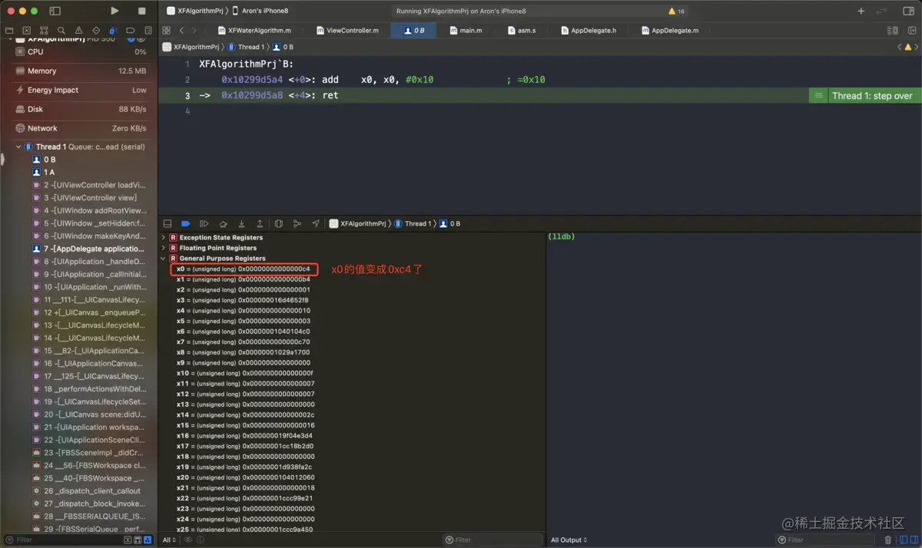The height and width of the screenshot is (548, 922).
Task: Open the All Output console dropdown
Action: [569, 540]
